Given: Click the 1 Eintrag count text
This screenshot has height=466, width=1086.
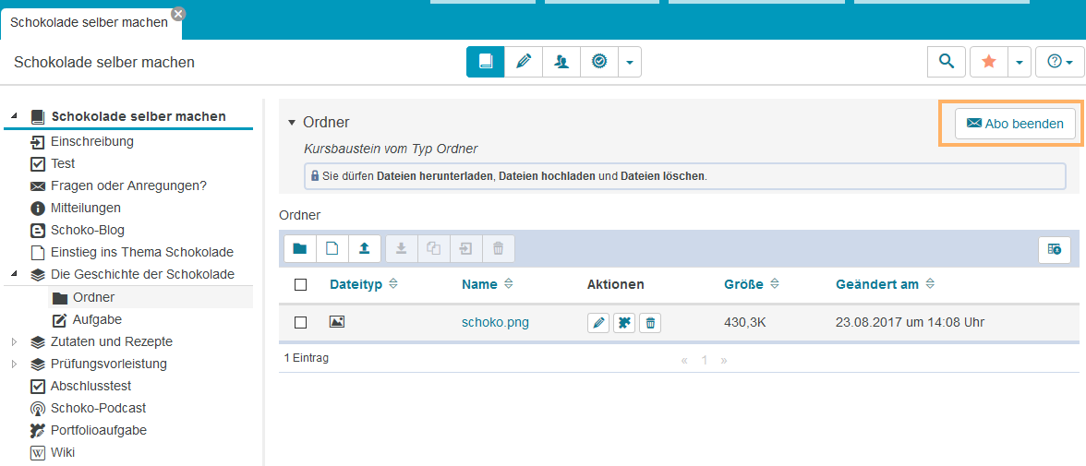Looking at the screenshot, I should coord(307,359).
